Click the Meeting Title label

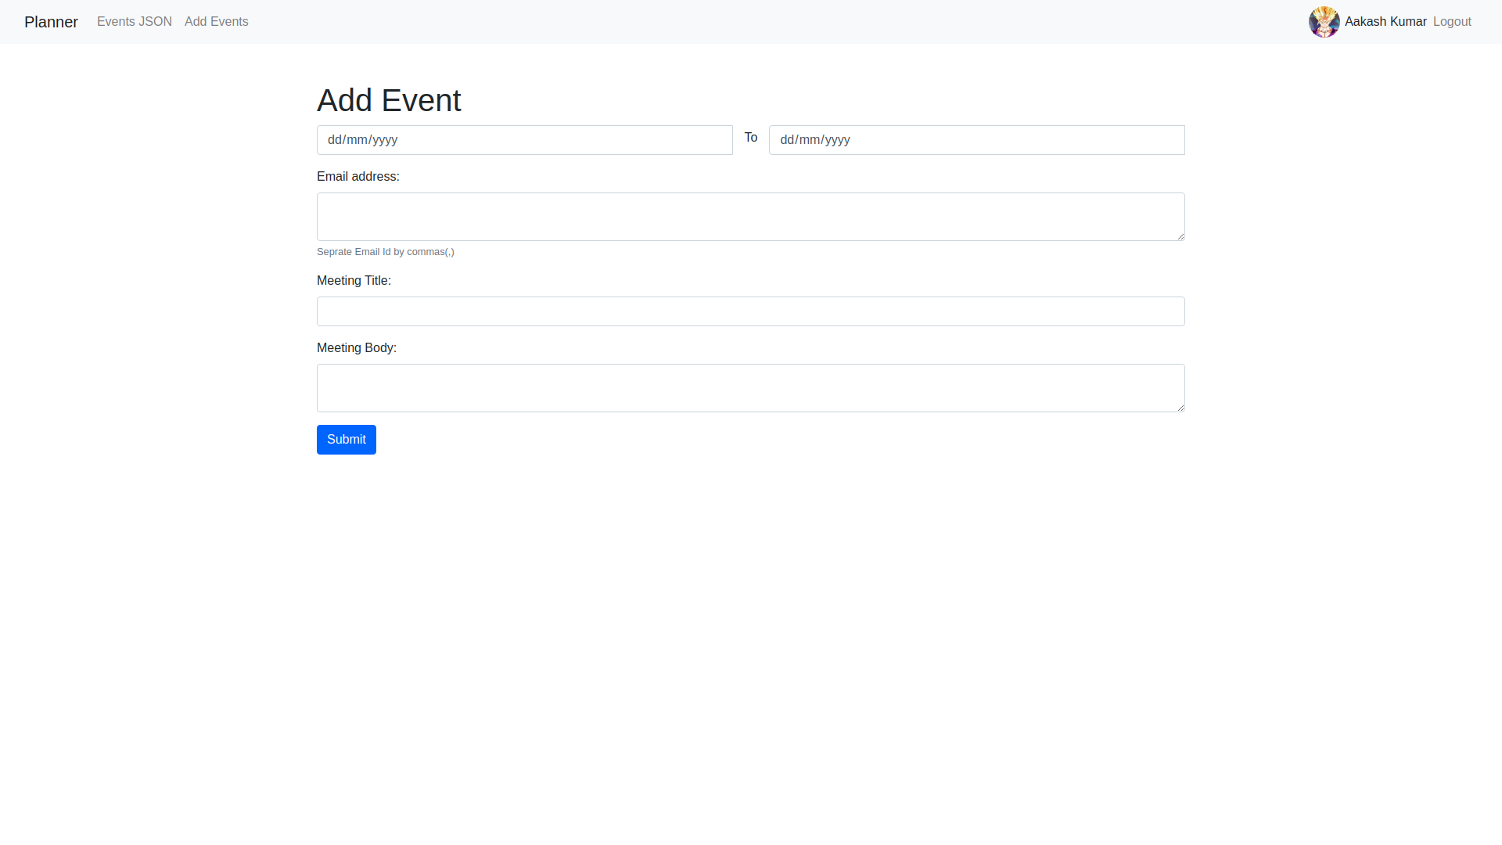(x=354, y=281)
